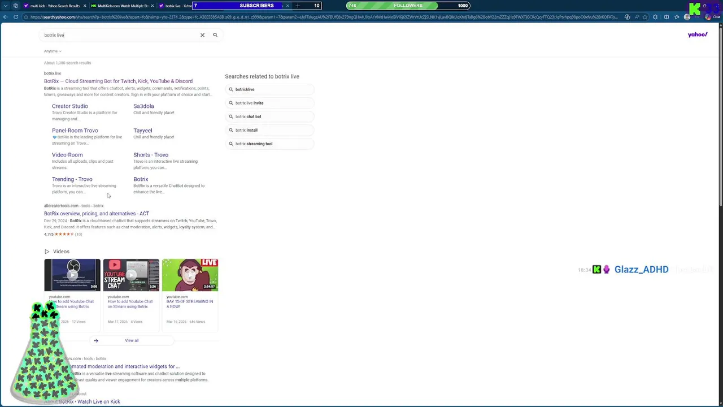Click magnifier icon beside 'botricklive' suggestion
The height and width of the screenshot is (407, 723).
coord(230,89)
